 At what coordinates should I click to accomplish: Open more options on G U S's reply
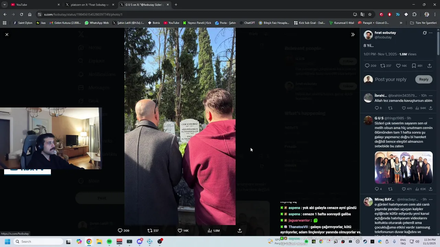[x=431, y=118]
